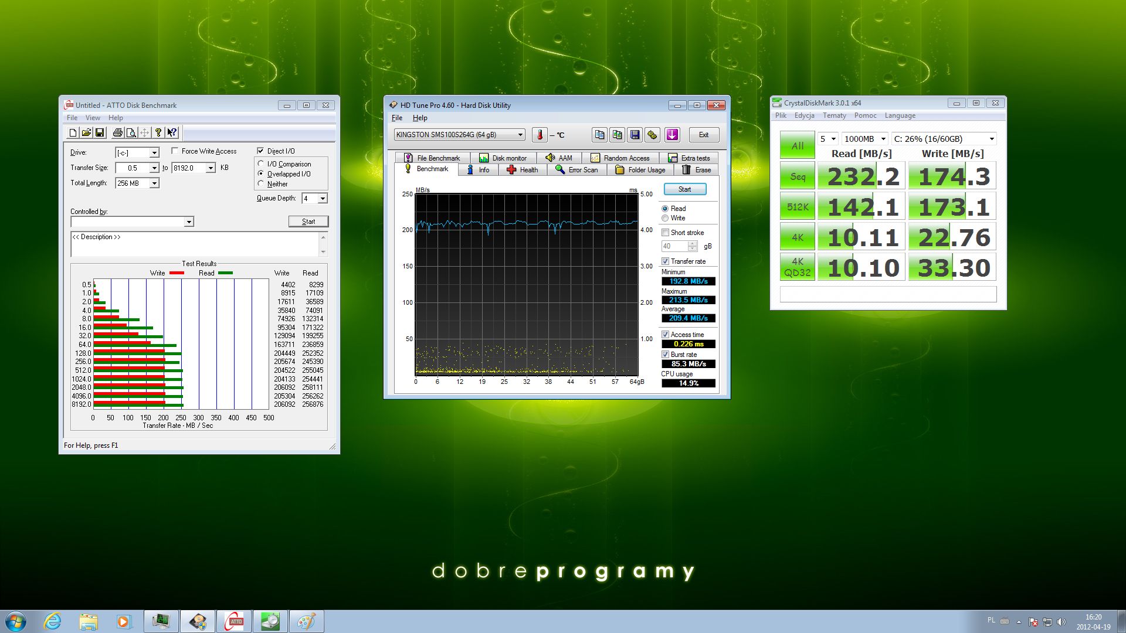Viewport: 1126px width, 633px height.
Task: Click the New document icon in ATTO toolbar
Action: [73, 132]
